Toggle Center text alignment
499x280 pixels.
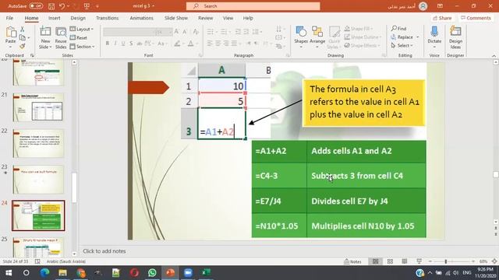[218, 44]
